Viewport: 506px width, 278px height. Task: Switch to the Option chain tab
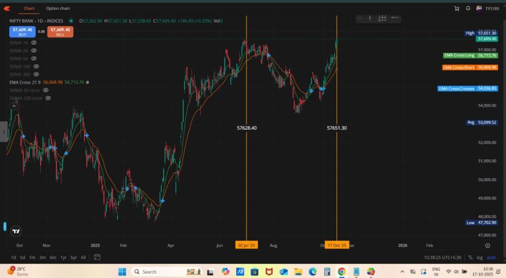click(x=58, y=8)
